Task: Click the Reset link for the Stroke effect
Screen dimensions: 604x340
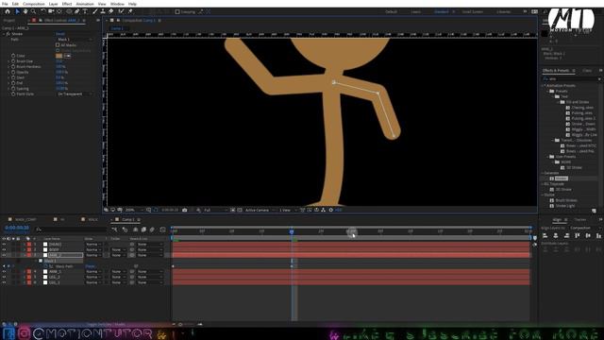Action: (60, 34)
